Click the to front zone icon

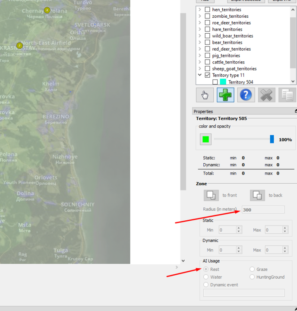click(211, 195)
